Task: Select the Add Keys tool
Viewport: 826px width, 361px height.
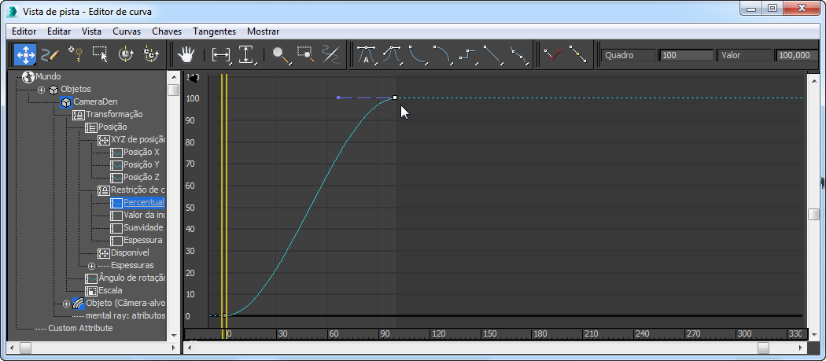Action: [75, 54]
